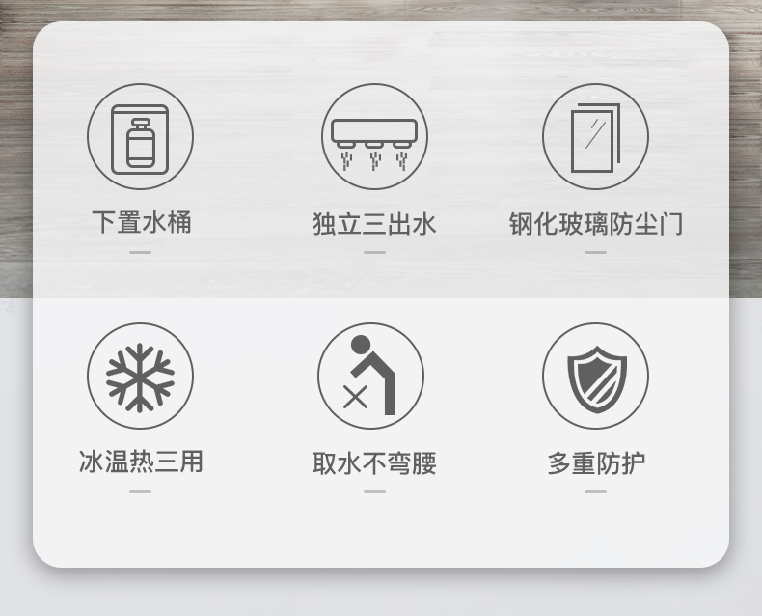Click the dash under 下置水桶
Image resolution: width=762 pixels, height=616 pixels.
[140, 252]
